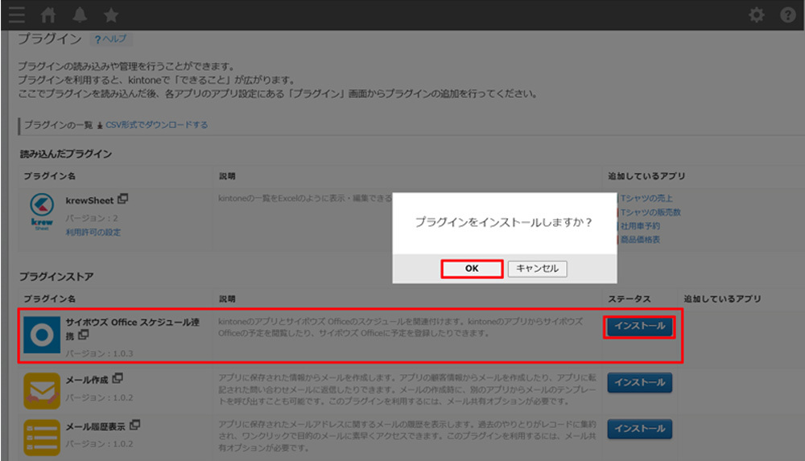
Task: Install サイボウズ Office スケジュール連携 plugin
Action: coord(640,326)
